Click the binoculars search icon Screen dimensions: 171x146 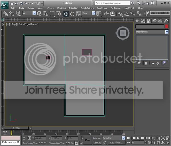coord(133,3)
